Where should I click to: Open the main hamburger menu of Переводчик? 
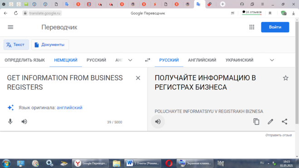point(10,27)
